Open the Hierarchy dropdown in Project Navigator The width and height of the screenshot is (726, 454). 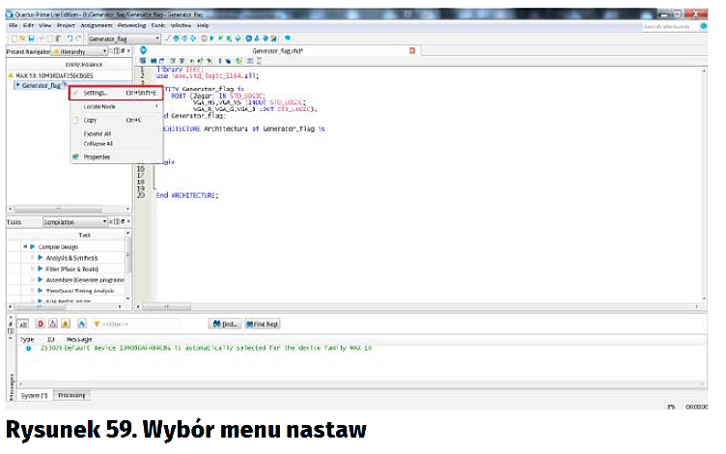click(103, 50)
